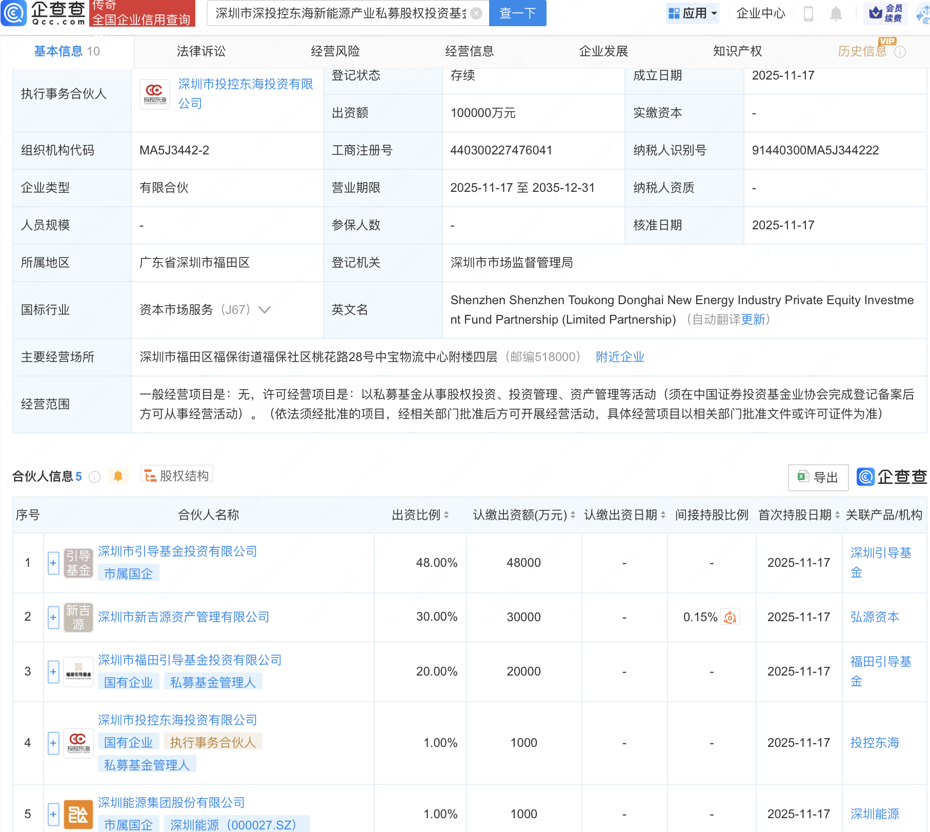The height and width of the screenshot is (832, 930).
Task: Click the partner info help icon
Action: click(94, 477)
